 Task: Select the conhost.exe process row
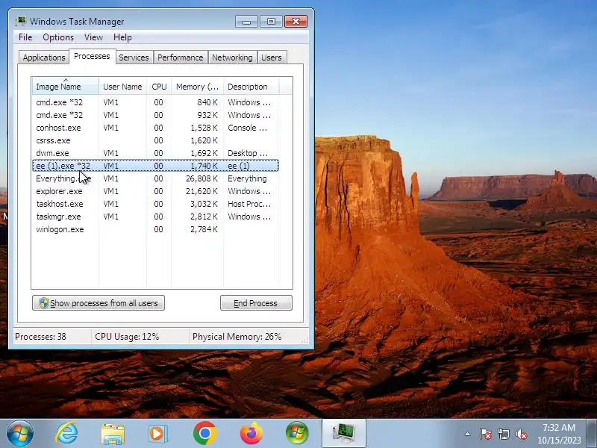156,128
